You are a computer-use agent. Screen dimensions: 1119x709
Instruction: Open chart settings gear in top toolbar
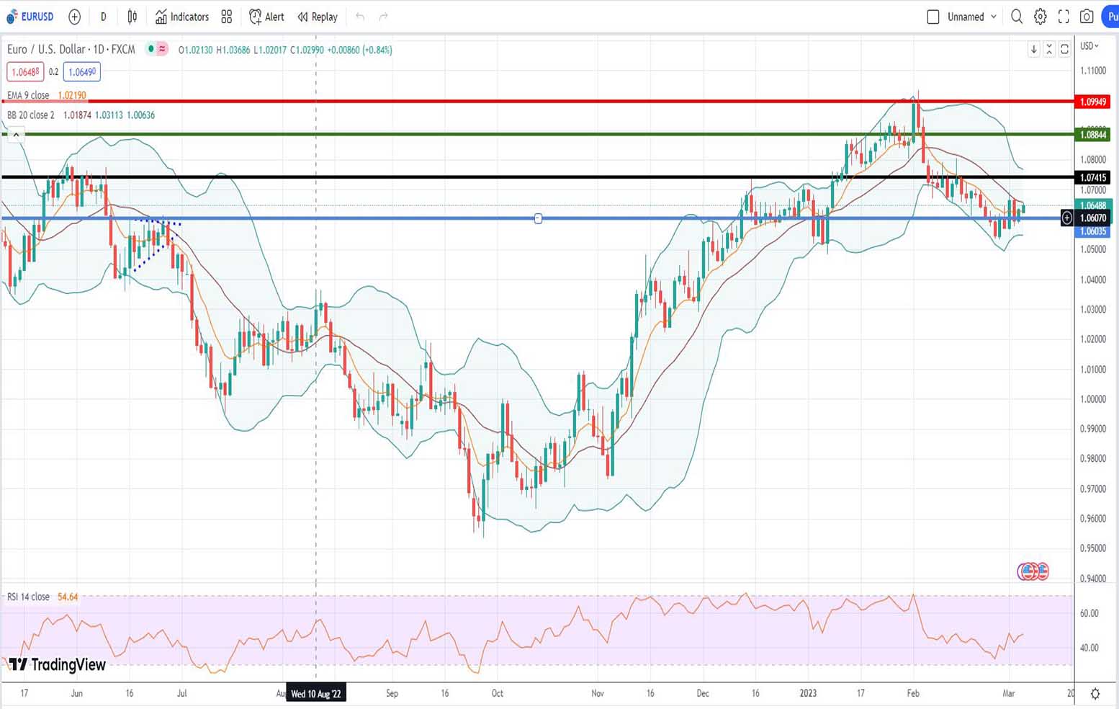pyautogui.click(x=1041, y=17)
